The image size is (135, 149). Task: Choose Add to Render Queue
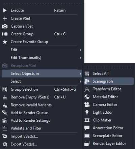pyautogui.click(x=42, y=113)
